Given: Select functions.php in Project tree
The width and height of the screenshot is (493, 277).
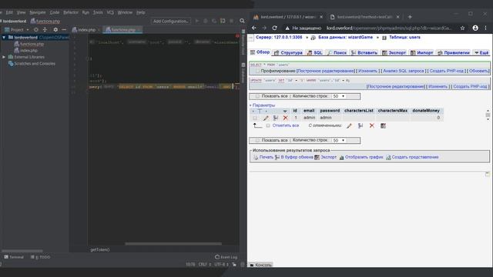Looking at the screenshot, I should point(32,44).
